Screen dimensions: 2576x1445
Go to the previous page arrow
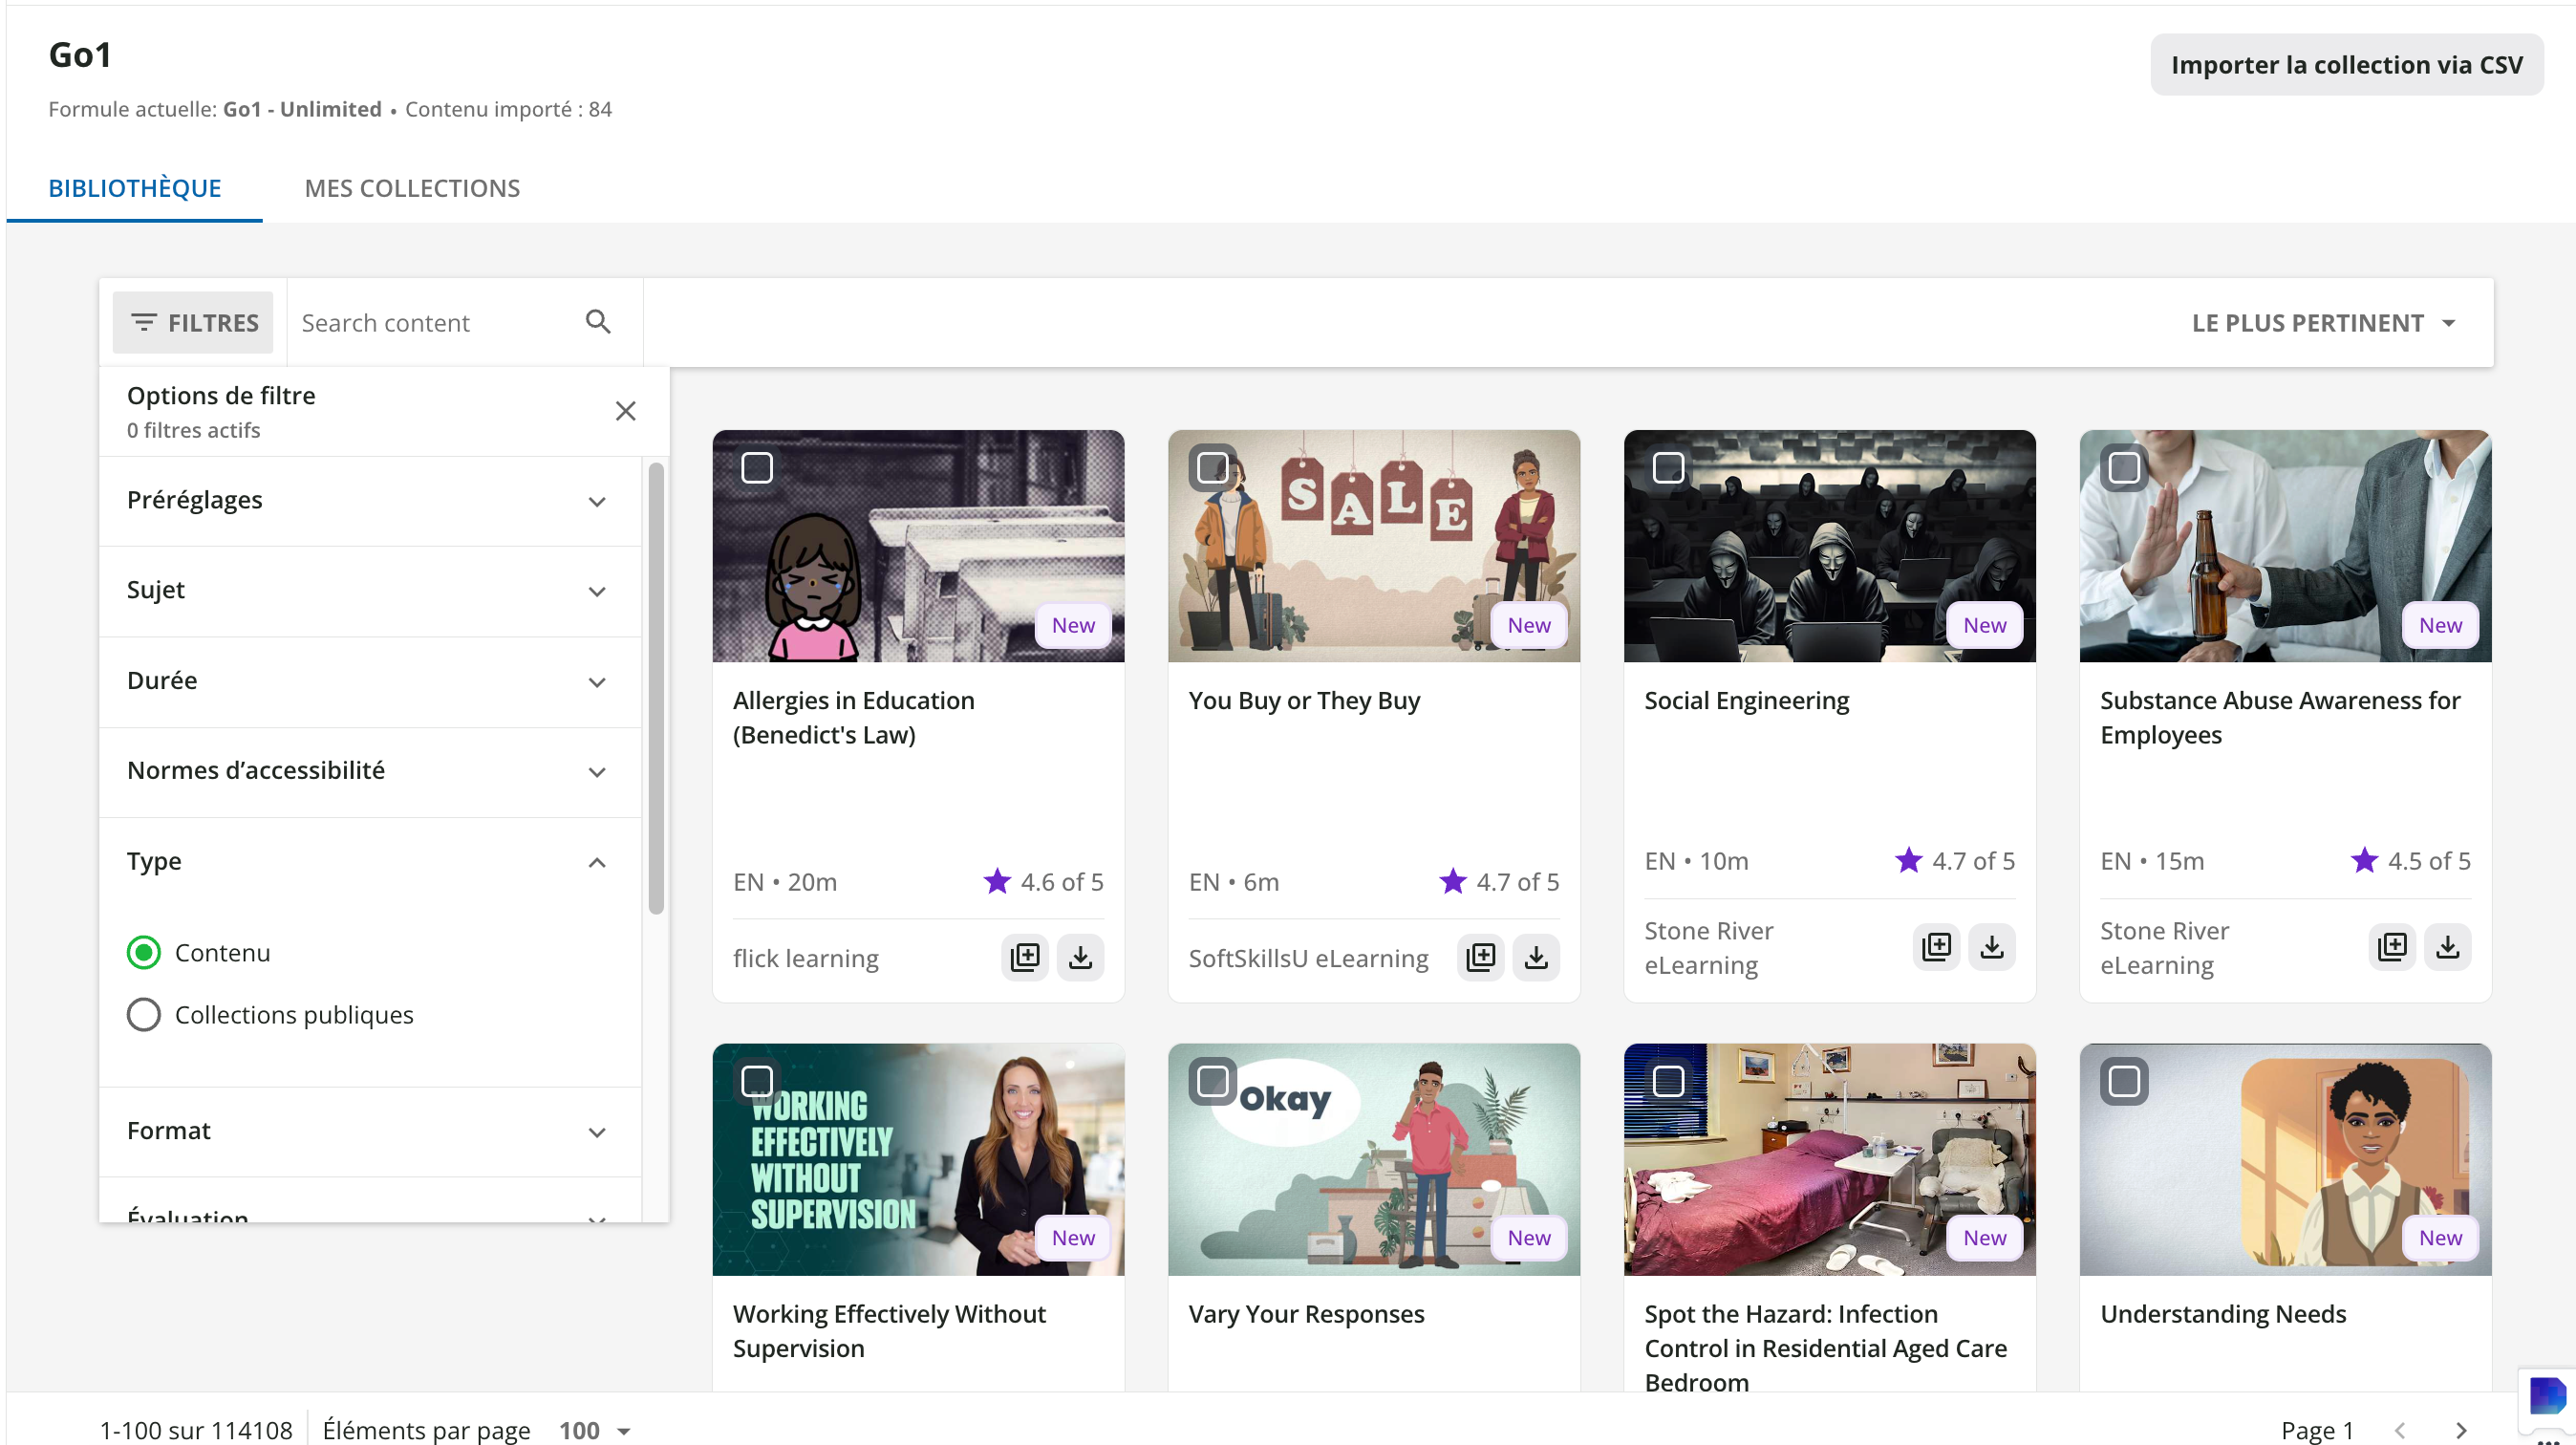2400,1430
